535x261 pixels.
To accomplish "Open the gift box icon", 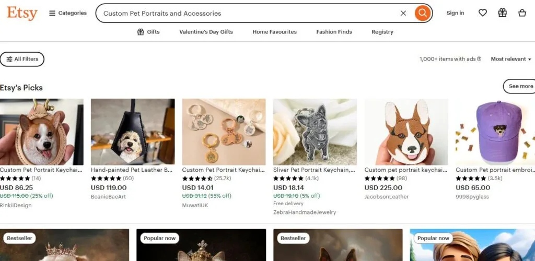I will 503,13.
